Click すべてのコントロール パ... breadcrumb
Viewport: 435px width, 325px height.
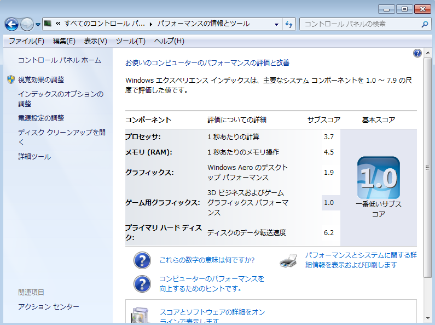click(105, 24)
